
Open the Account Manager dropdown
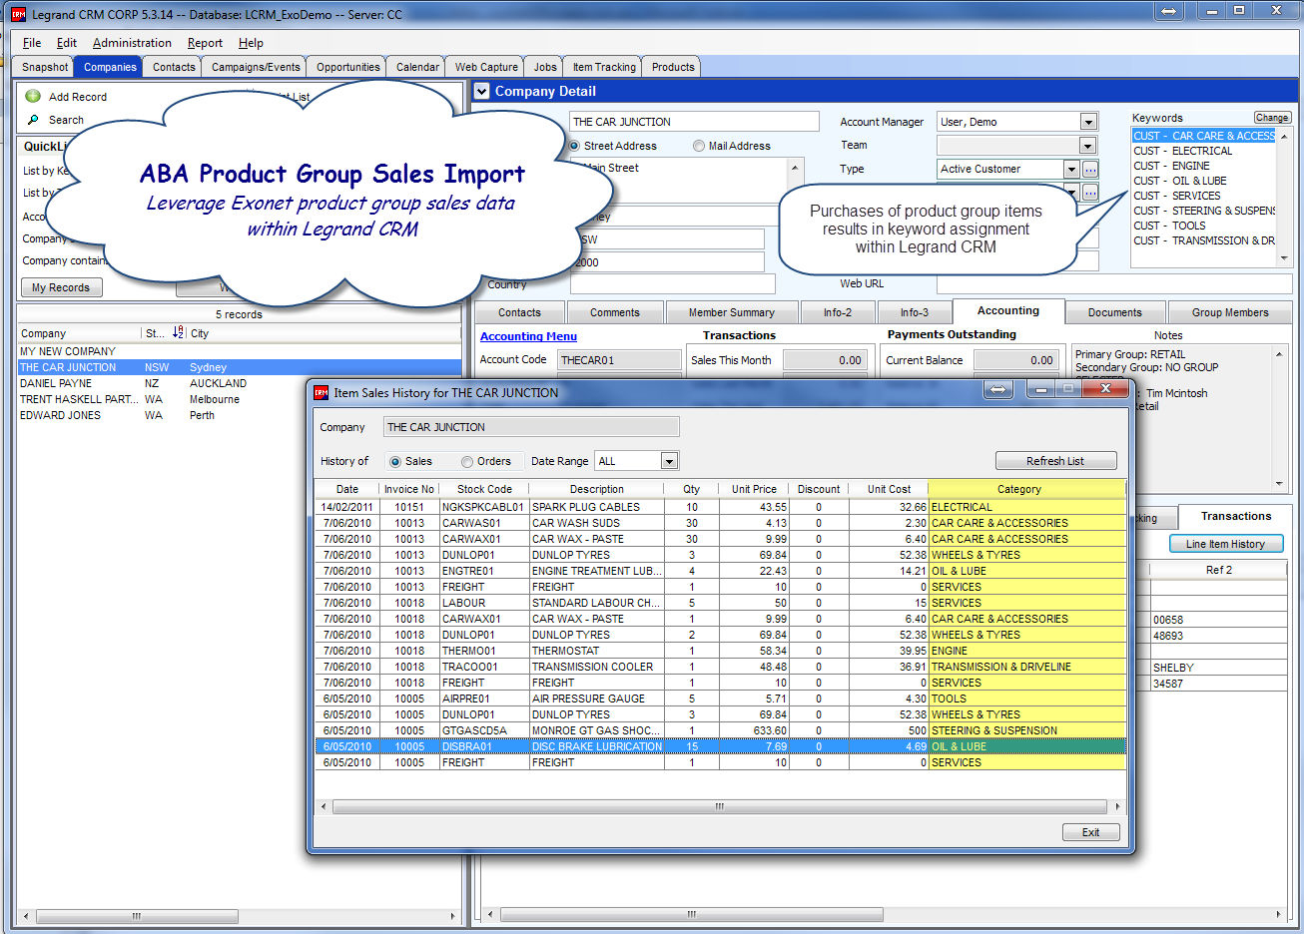point(1088,122)
